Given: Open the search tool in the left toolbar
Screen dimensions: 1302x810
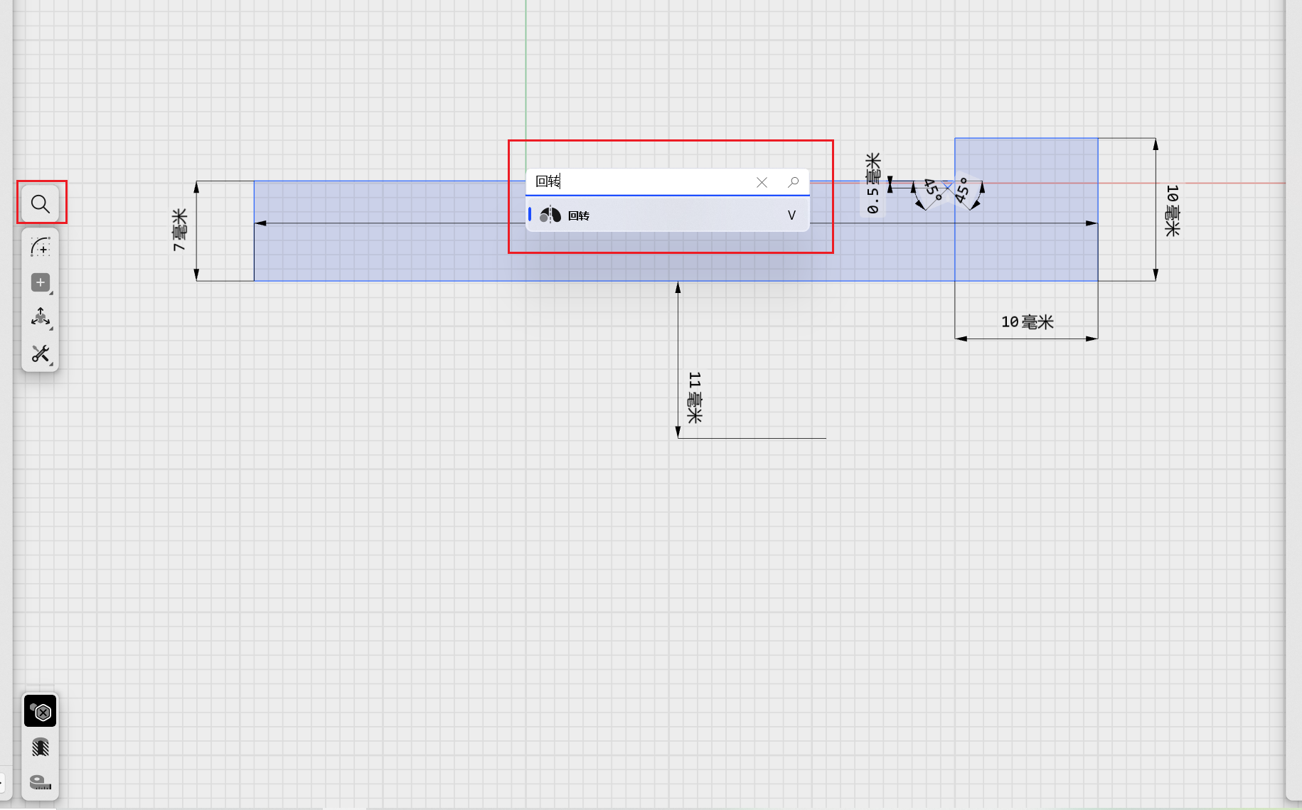Looking at the screenshot, I should pos(41,204).
